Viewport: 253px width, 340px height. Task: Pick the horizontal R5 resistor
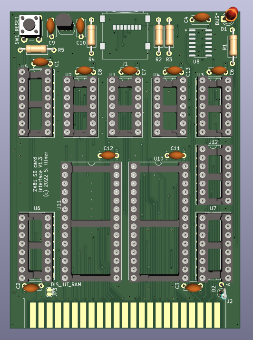point(36,49)
